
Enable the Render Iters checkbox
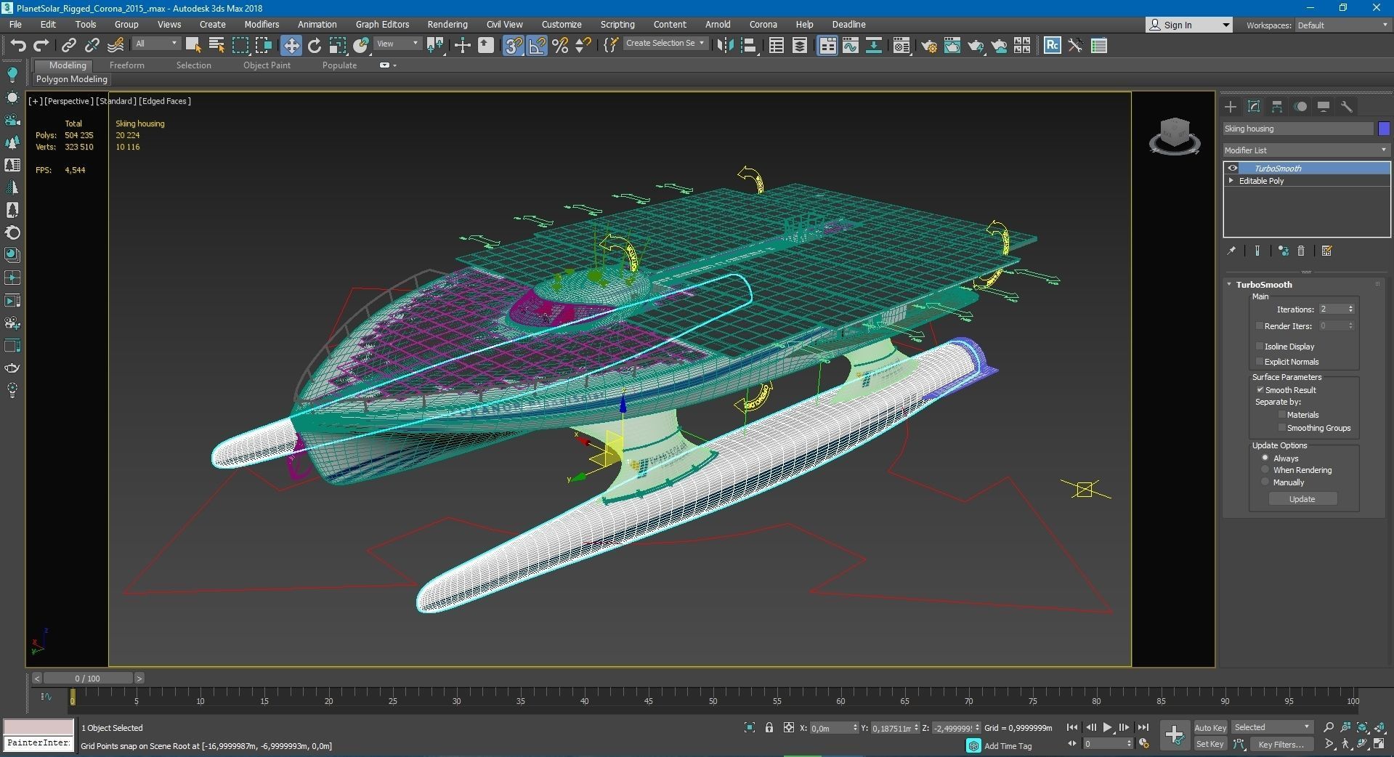1260,325
